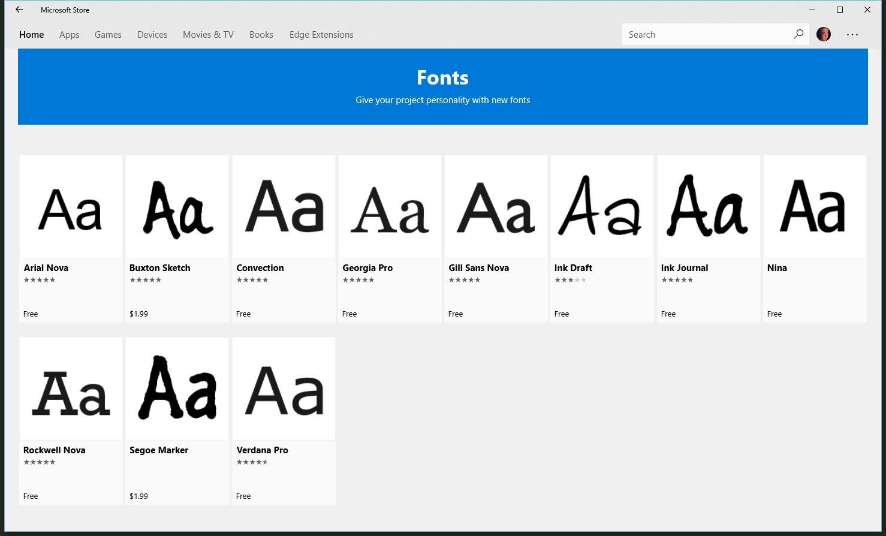Open the Rockwell Nova font preview
The height and width of the screenshot is (536, 886).
(71, 389)
